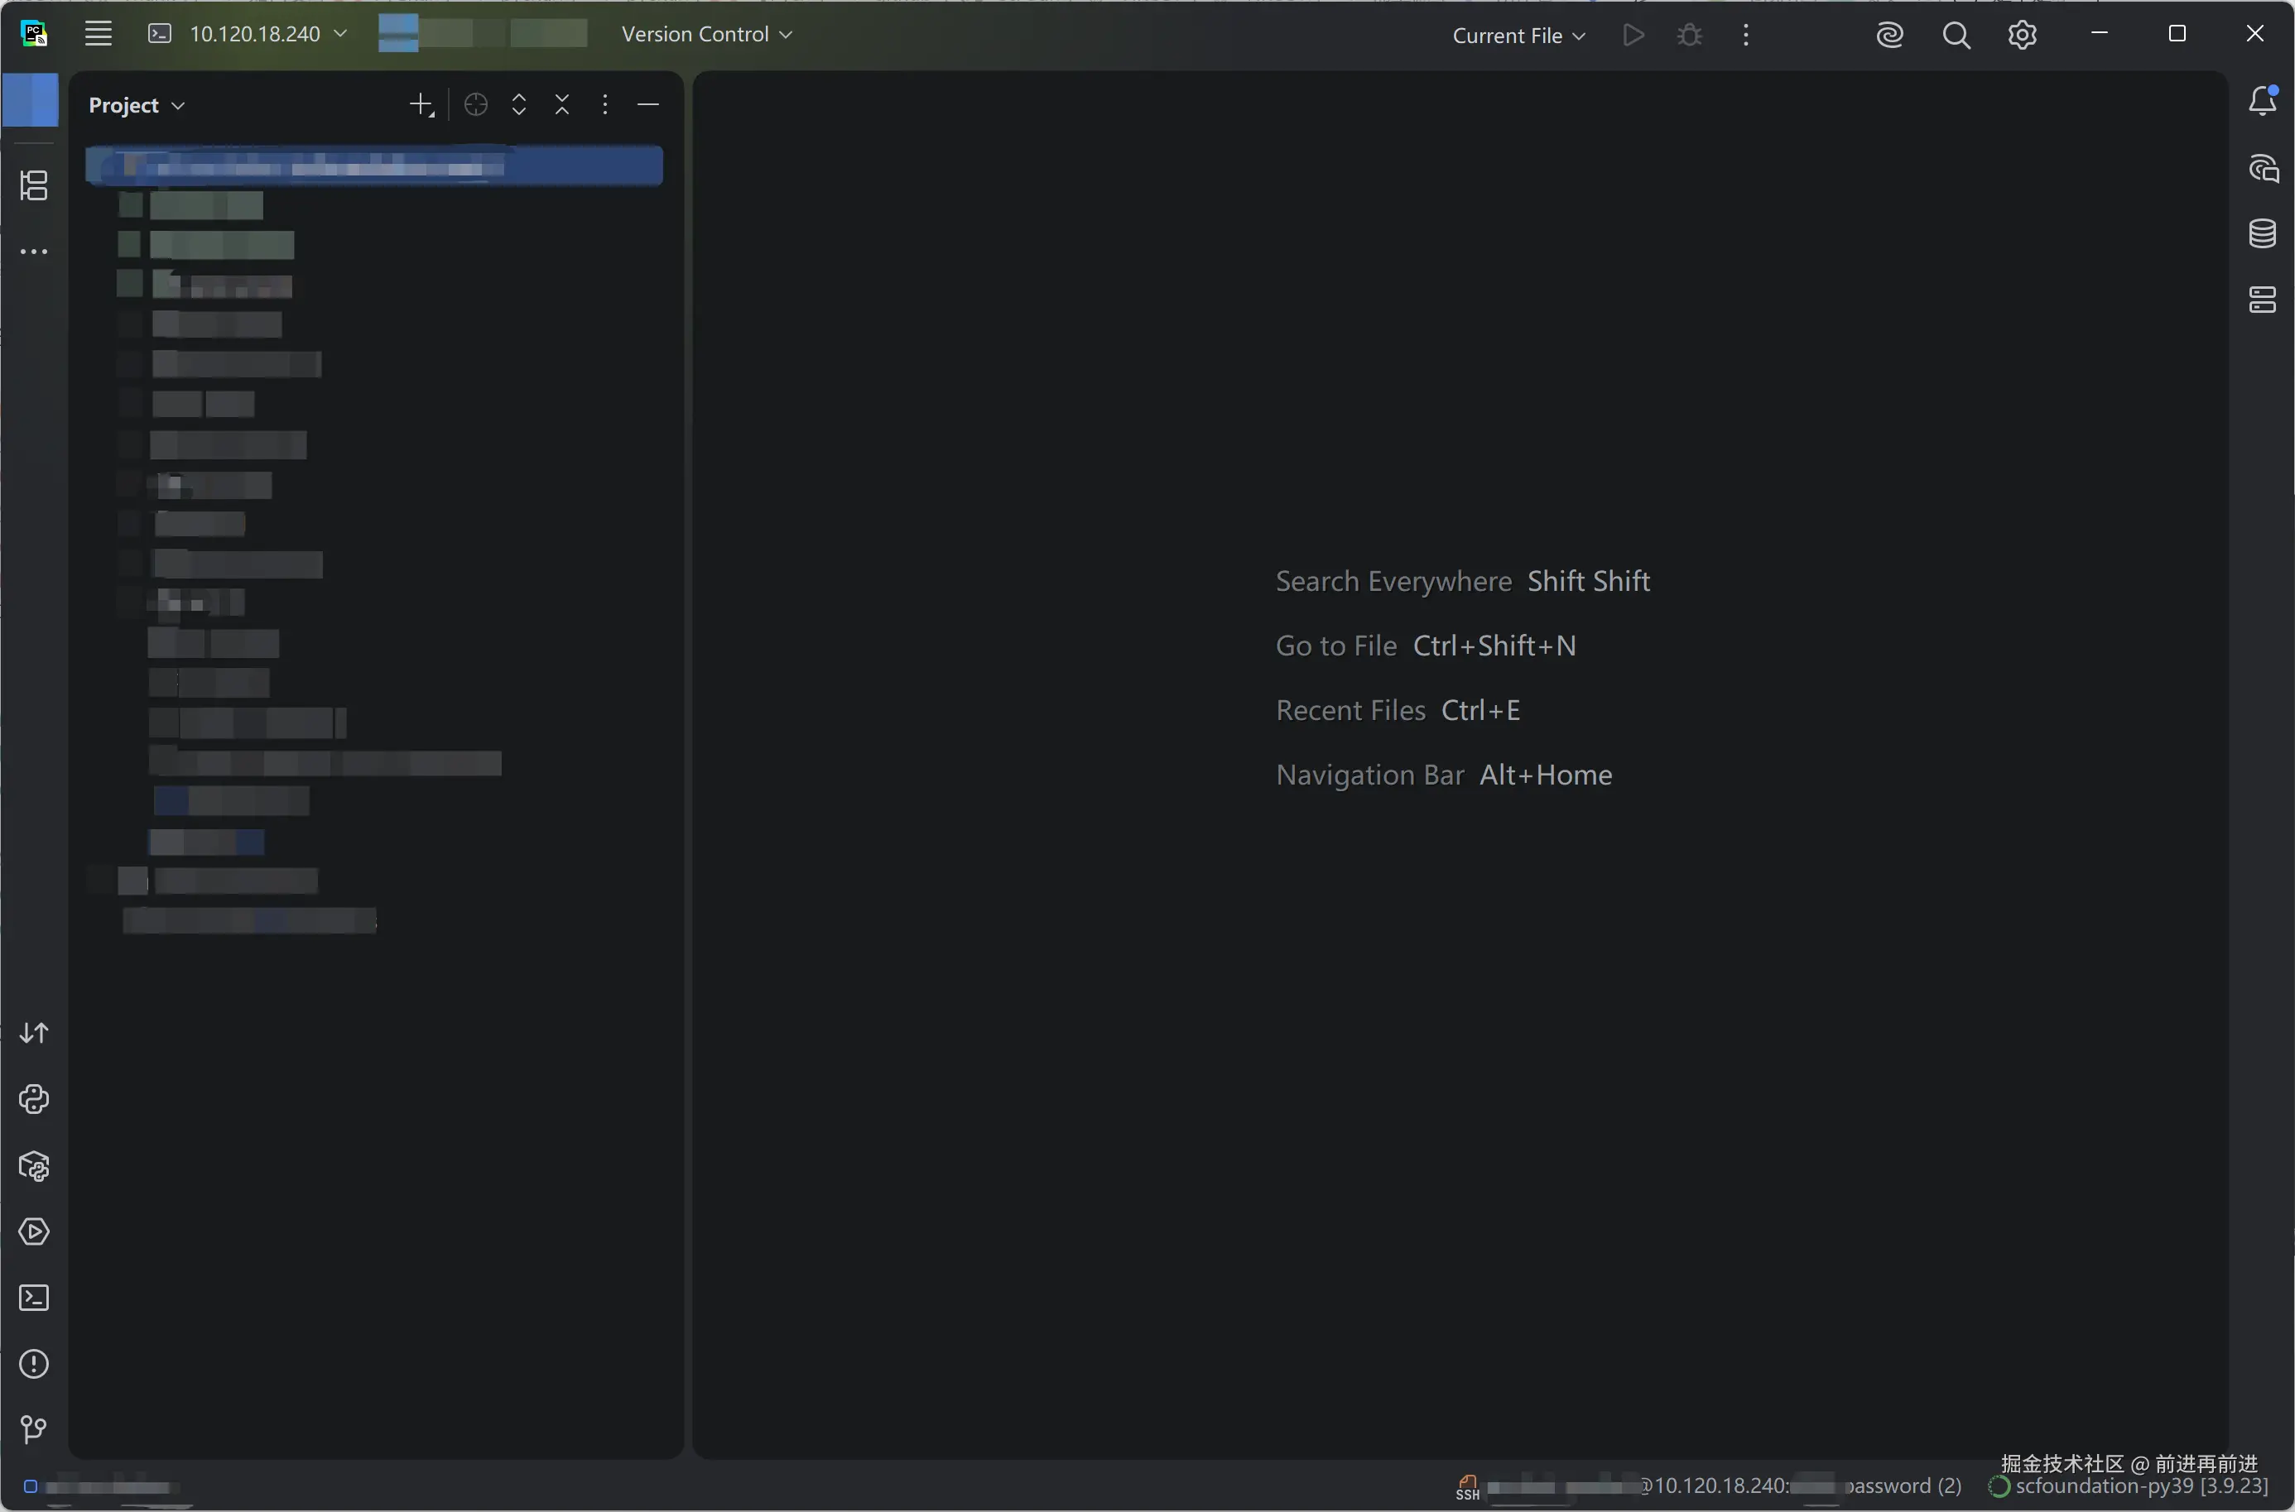Open the File Transfer tool window
Screen dimensions: 2295x1512
tap(34, 1033)
